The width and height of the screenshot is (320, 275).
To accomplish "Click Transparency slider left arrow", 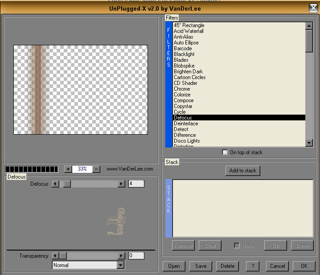I will (x=55, y=256).
